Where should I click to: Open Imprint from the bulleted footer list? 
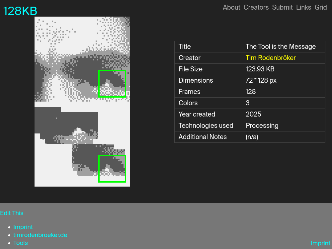point(23,227)
